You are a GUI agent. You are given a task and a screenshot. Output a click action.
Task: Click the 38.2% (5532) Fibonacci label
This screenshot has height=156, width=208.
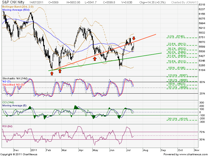click(x=177, y=49)
